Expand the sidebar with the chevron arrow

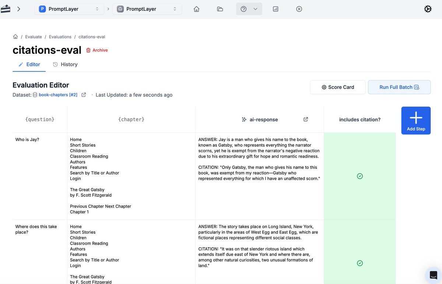click(19, 9)
